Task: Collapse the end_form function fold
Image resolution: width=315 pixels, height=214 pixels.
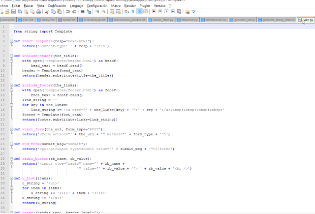Action: (x=11, y=144)
